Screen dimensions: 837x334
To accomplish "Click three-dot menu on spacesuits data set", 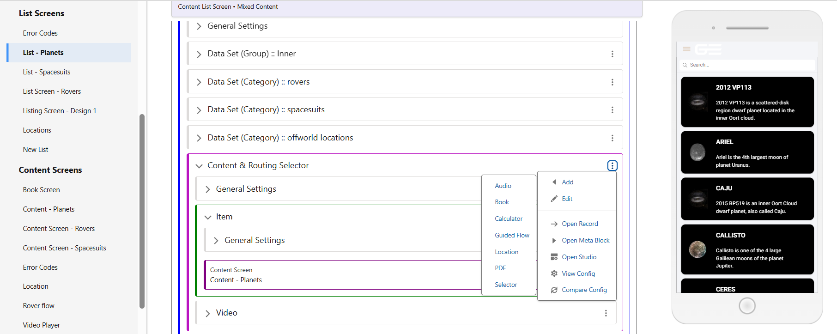I will click(612, 110).
